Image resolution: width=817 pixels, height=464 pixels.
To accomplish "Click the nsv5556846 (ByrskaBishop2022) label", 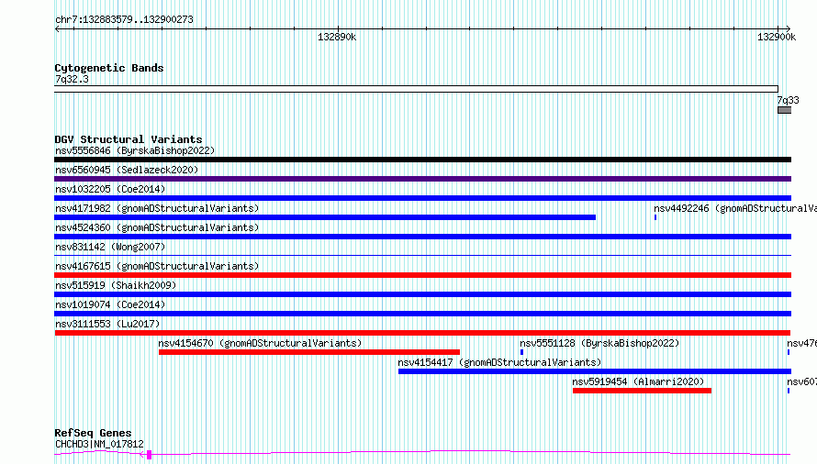I will (135, 150).
